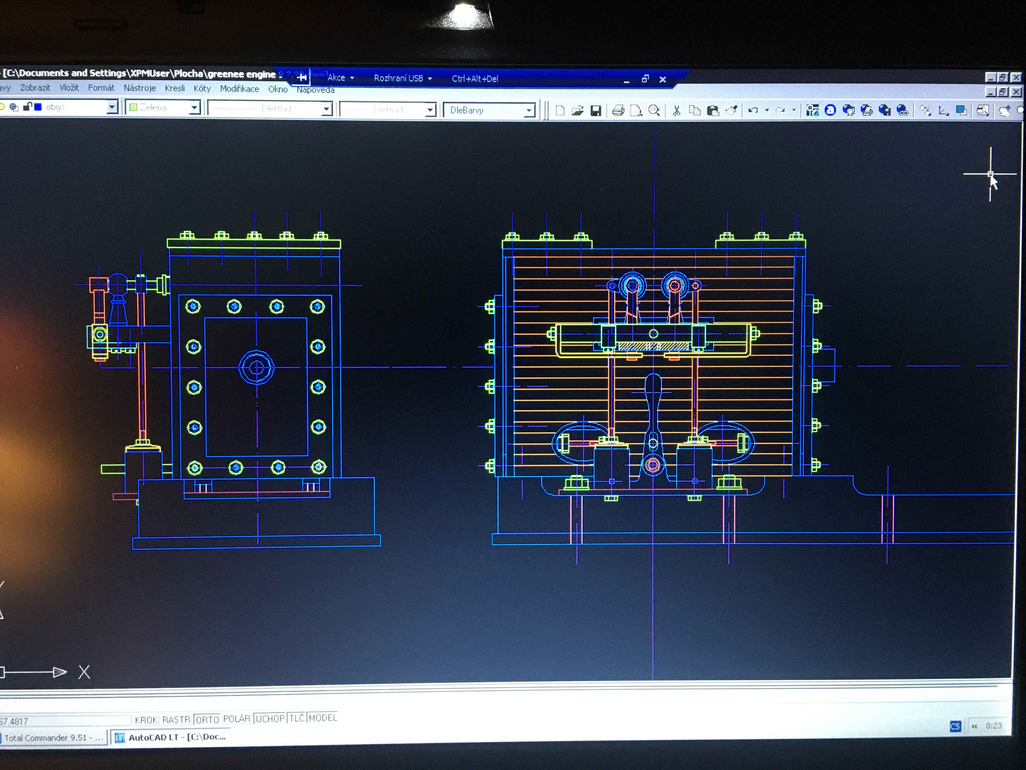Click Ctrl+Alt+Del in remote session bar
1026x770 pixels.
[x=475, y=79]
